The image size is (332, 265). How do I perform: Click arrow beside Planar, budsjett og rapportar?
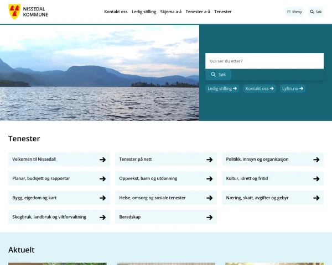[x=102, y=179]
